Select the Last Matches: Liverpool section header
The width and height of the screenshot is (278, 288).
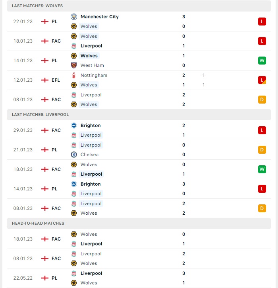(x=139, y=115)
